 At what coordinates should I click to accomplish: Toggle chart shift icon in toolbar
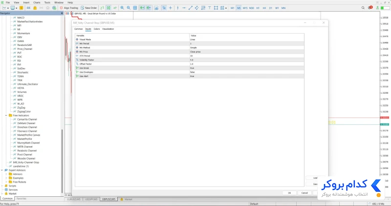point(149,8)
